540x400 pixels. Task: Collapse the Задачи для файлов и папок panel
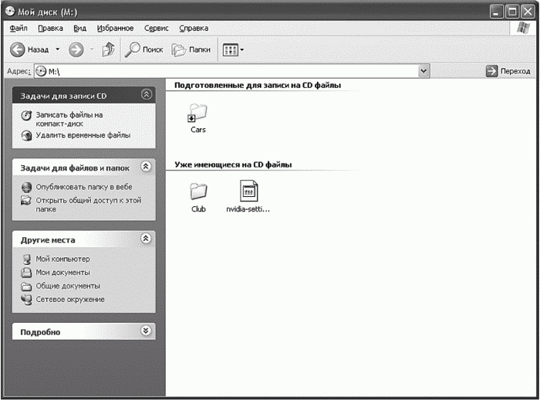coord(146,167)
